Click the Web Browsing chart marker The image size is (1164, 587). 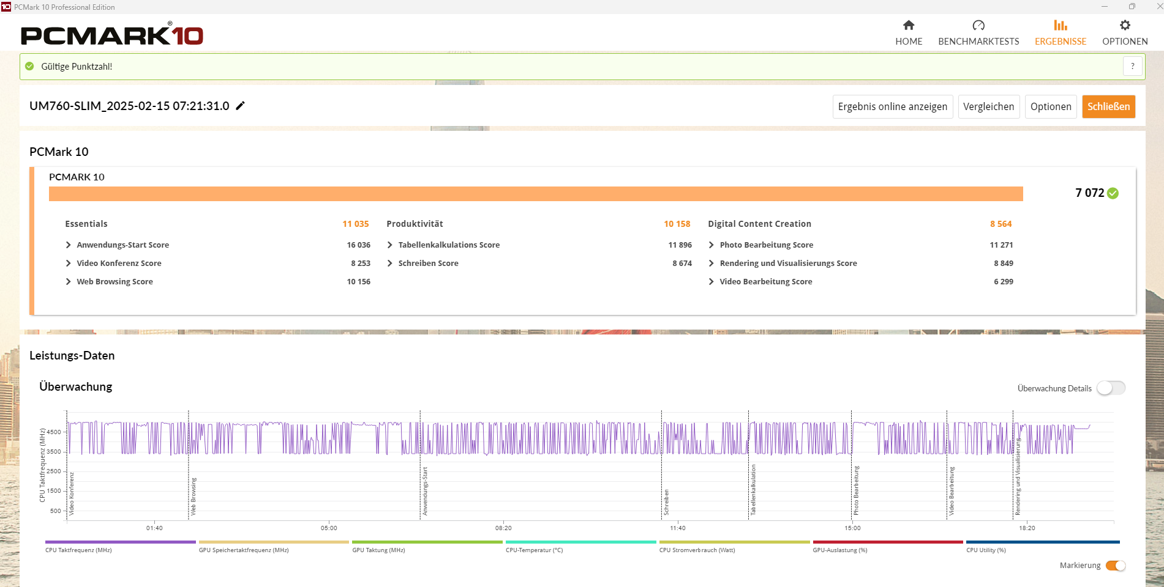[193, 497]
